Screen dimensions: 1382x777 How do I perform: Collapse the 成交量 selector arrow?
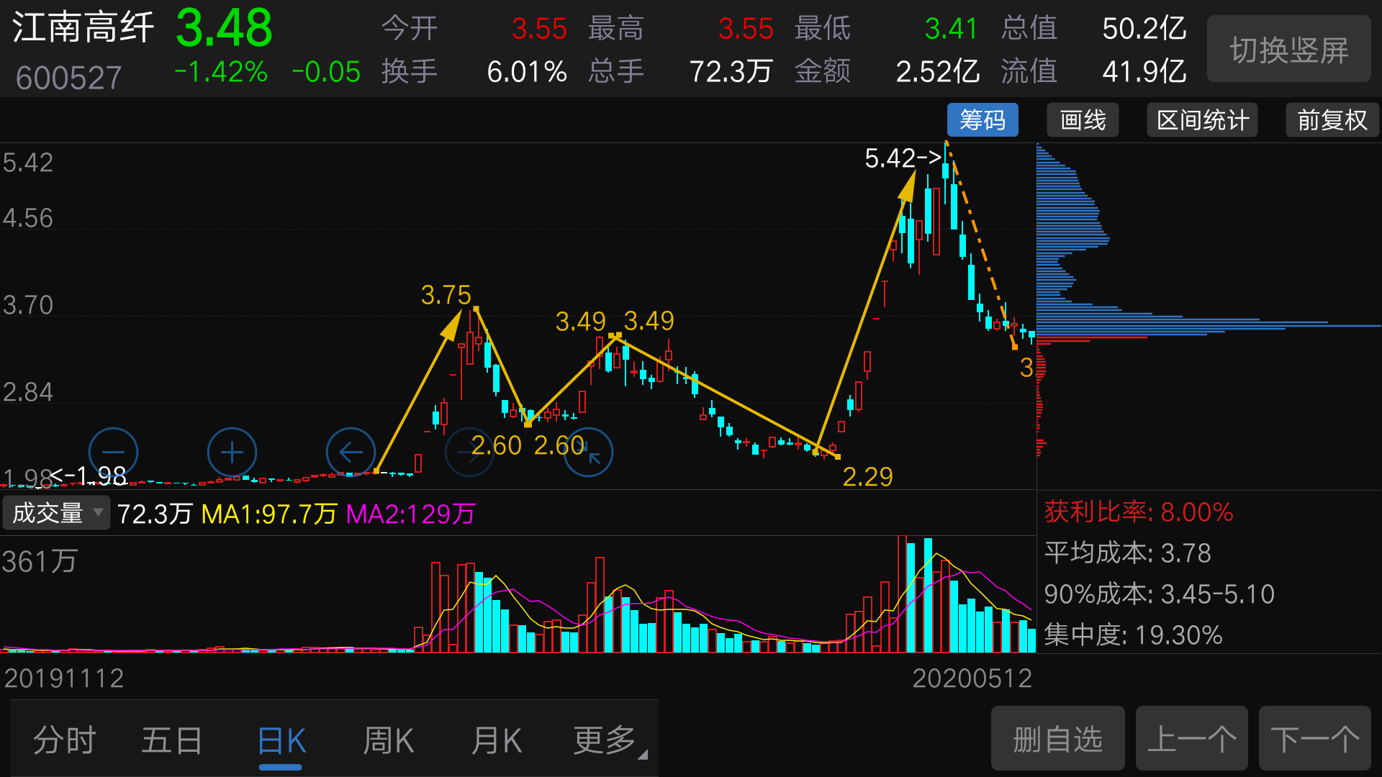tap(99, 514)
